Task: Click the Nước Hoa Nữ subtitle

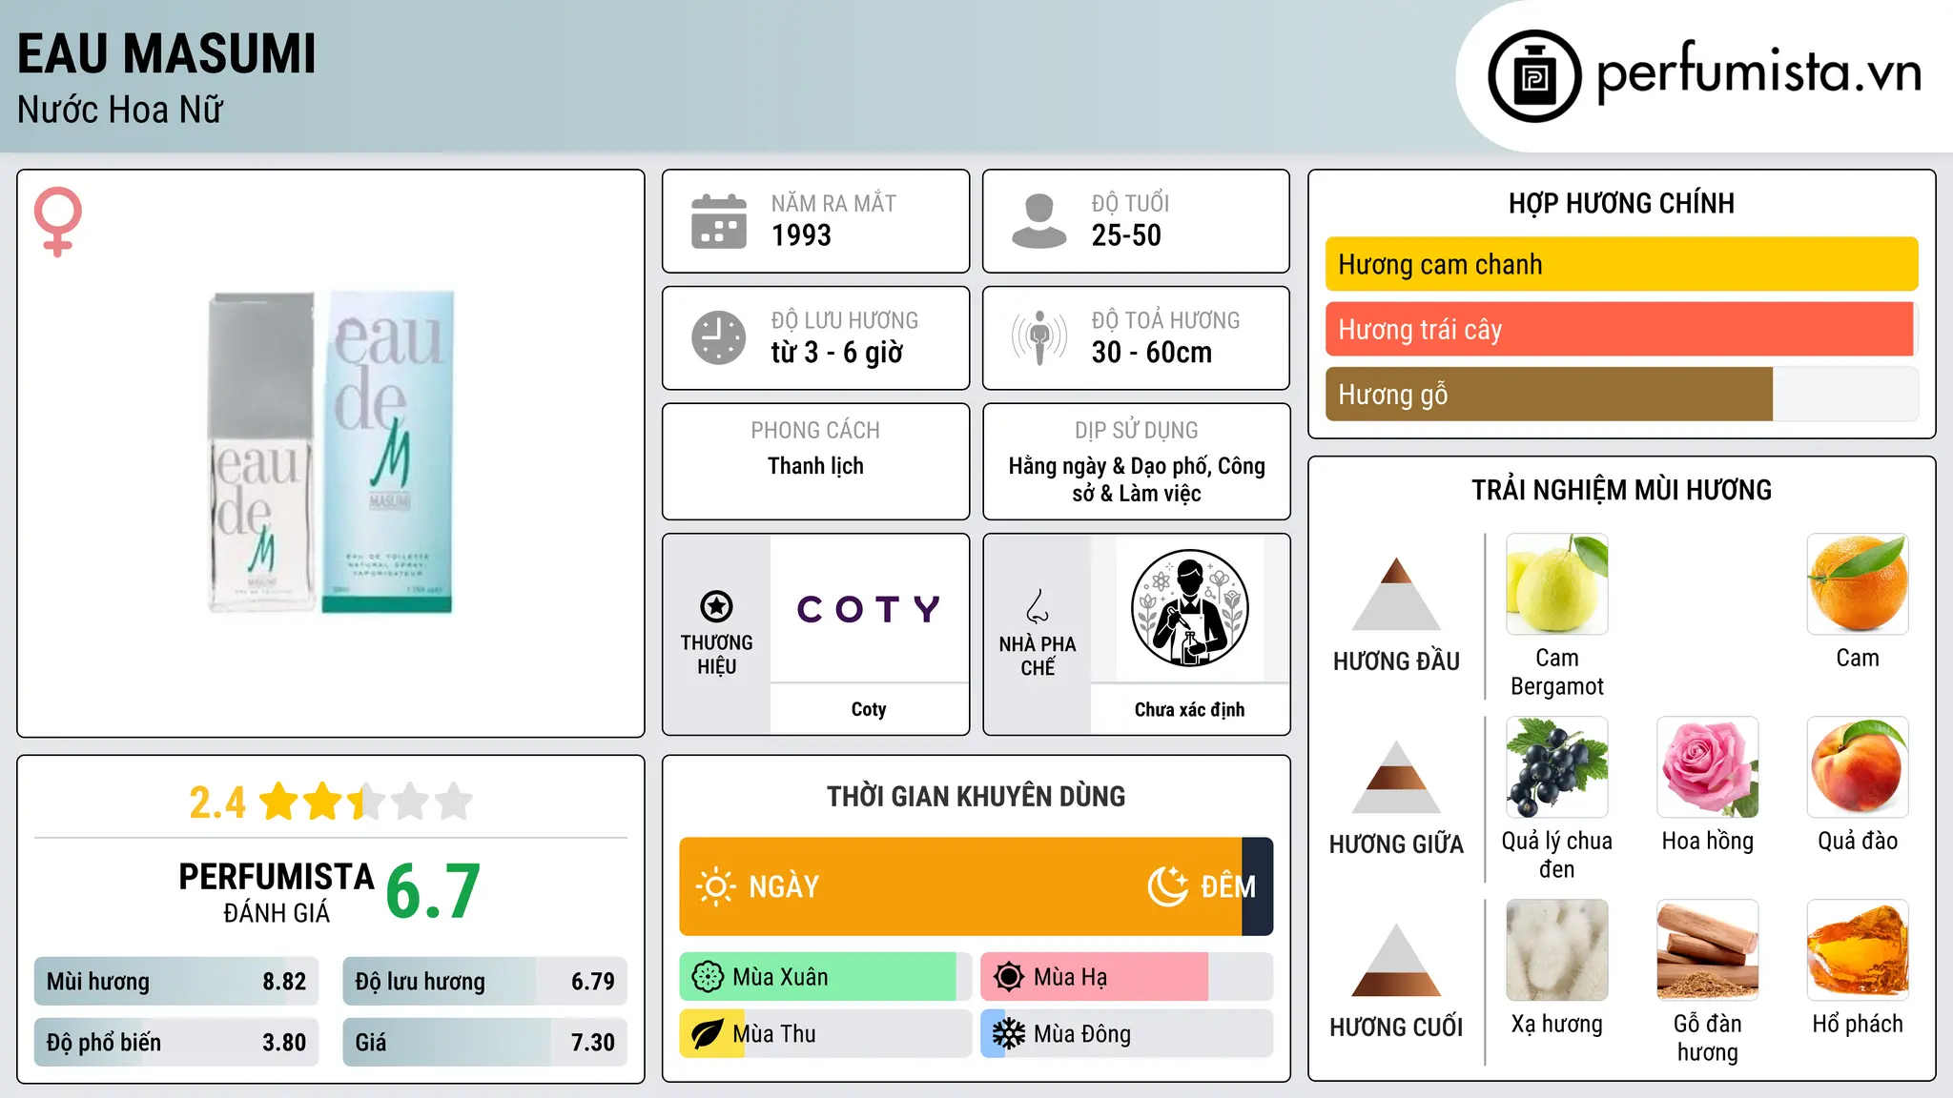Action: 120,110
